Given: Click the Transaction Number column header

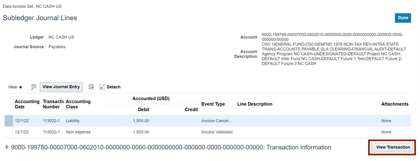Looking at the screenshot, I should (53, 104).
